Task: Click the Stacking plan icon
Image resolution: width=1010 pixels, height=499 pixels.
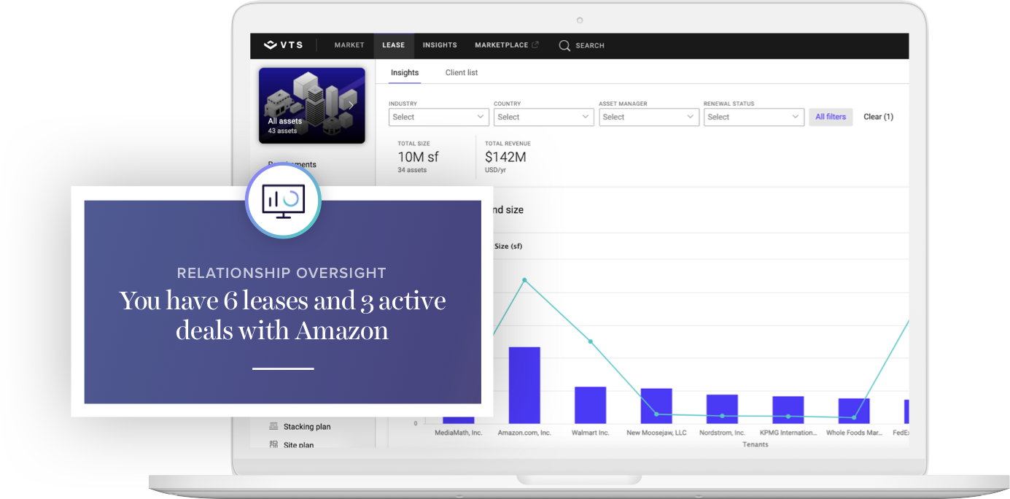Action: [x=273, y=426]
